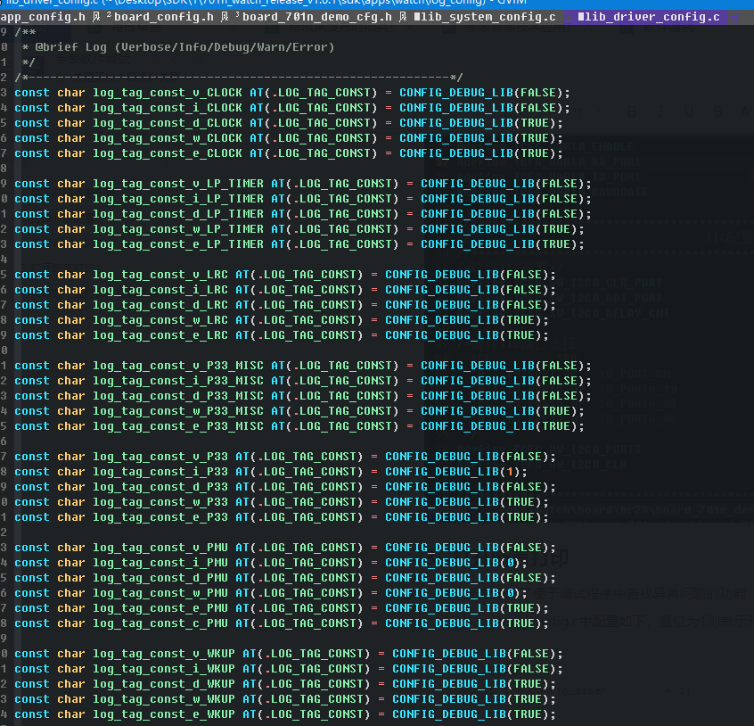Click the CONFIG_DEBUG_LIB(1) value
The image size is (754, 726).
[x=453, y=472]
